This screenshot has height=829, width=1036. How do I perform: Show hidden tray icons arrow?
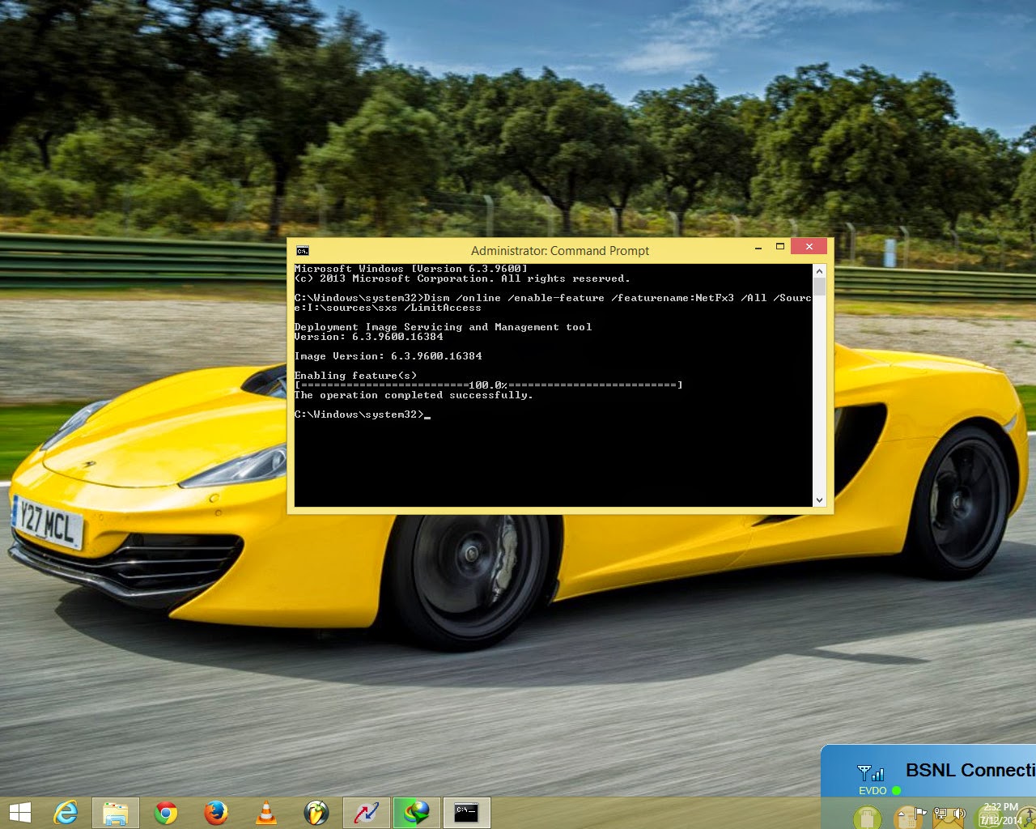[x=901, y=814]
